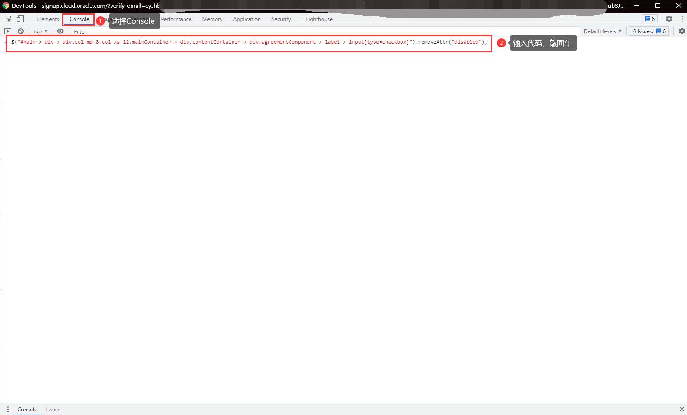687x415 pixels.
Task: Open the Application tab
Action: 247,19
